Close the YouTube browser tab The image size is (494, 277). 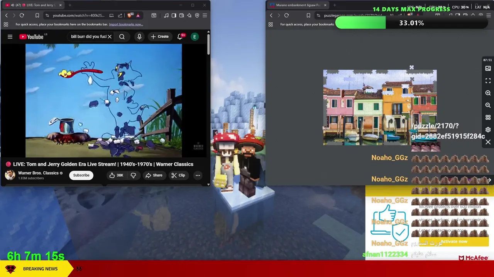[60, 5]
